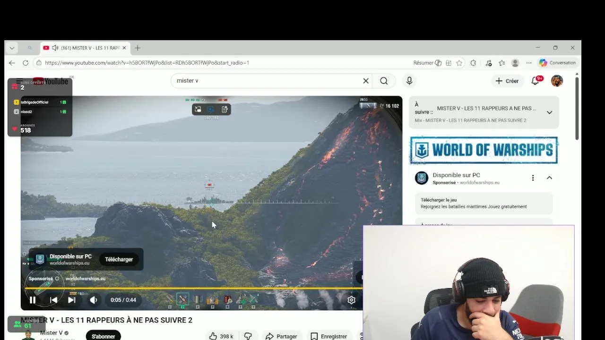Go back with the browser back arrow
The image size is (605, 340).
(x=12, y=63)
